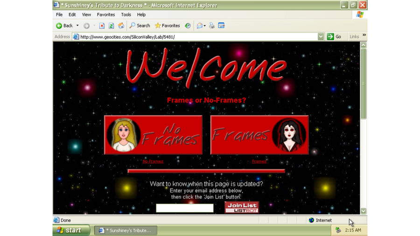Expand the Mail button dropdown arrow
Viewport: 420px width, 236px height.
205,26
